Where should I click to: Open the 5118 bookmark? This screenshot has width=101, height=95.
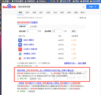click(x=53, y=1)
